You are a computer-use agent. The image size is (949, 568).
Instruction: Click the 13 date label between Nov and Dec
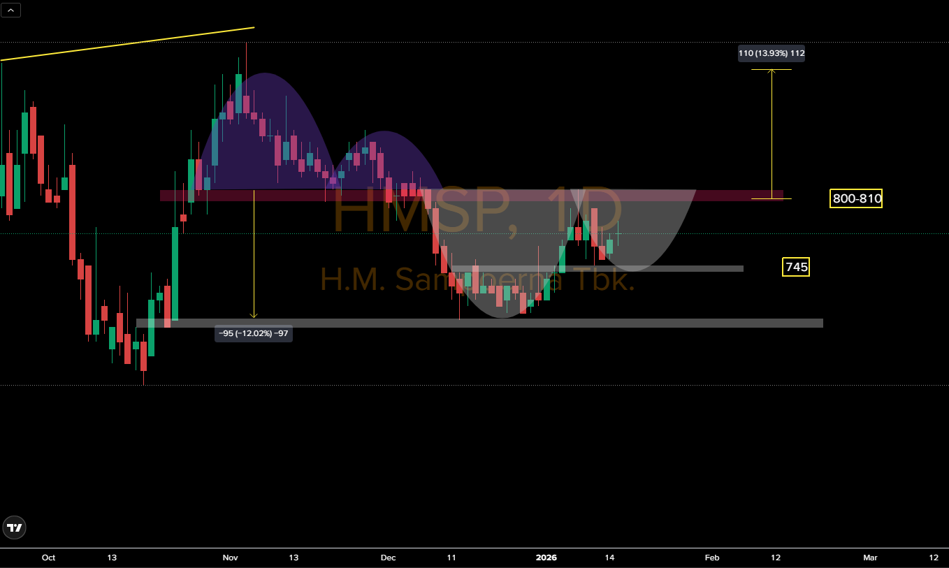coord(294,558)
